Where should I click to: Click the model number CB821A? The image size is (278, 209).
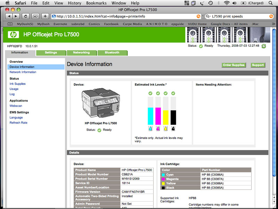(127, 175)
